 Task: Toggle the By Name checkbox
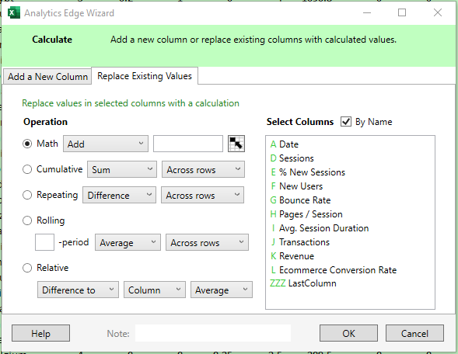(346, 122)
